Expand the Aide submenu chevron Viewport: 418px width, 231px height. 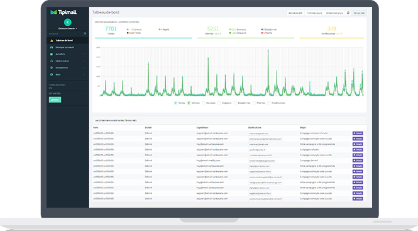[84, 74]
